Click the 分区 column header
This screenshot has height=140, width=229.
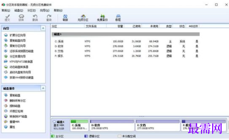(68, 26)
